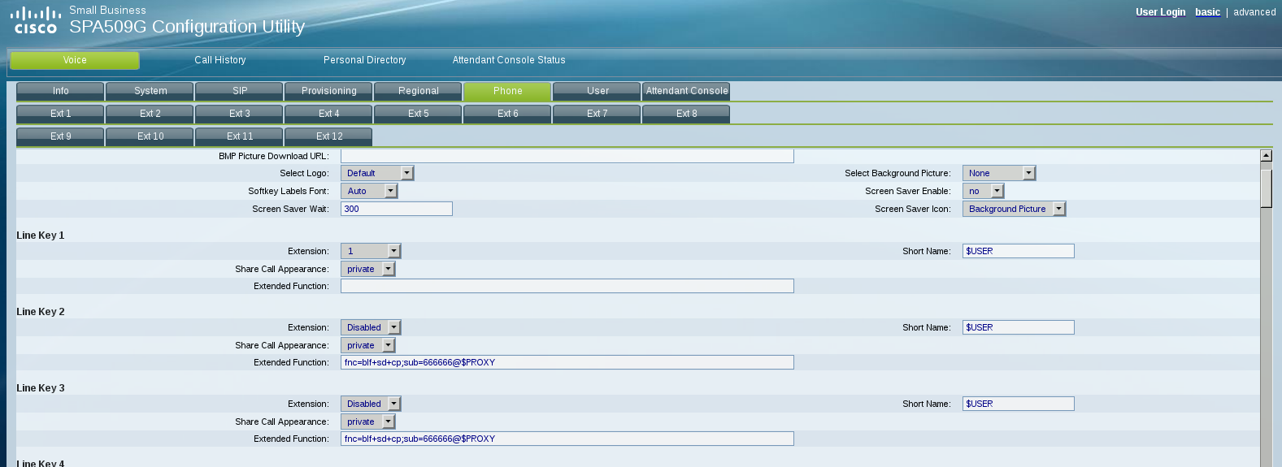The height and width of the screenshot is (467, 1282).
Task: Select the Ext 5 tab
Action: coord(418,114)
